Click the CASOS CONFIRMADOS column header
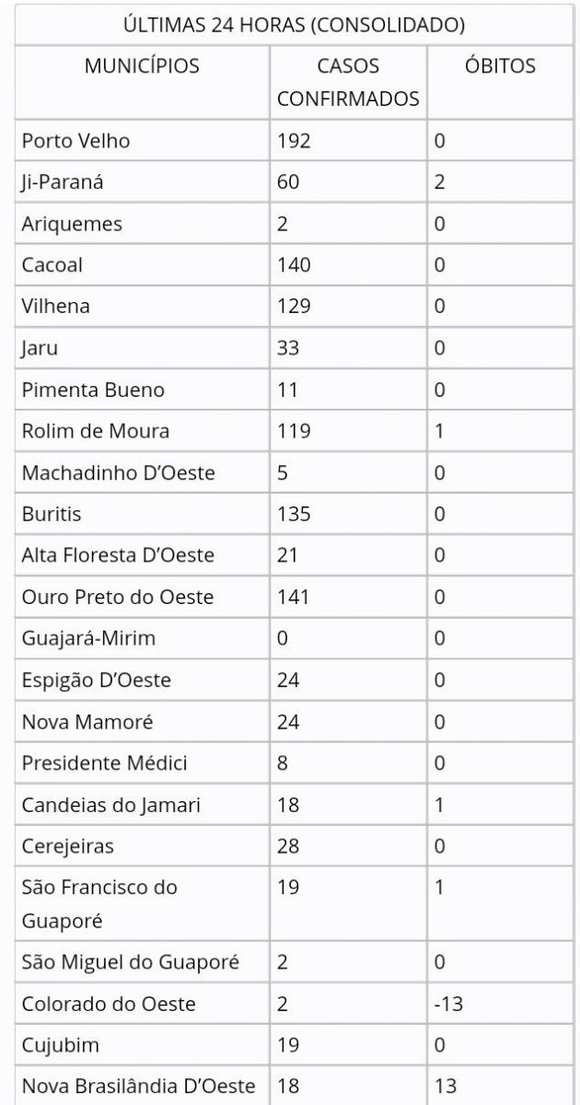Screen dimensions: 580x1105 (x=348, y=82)
